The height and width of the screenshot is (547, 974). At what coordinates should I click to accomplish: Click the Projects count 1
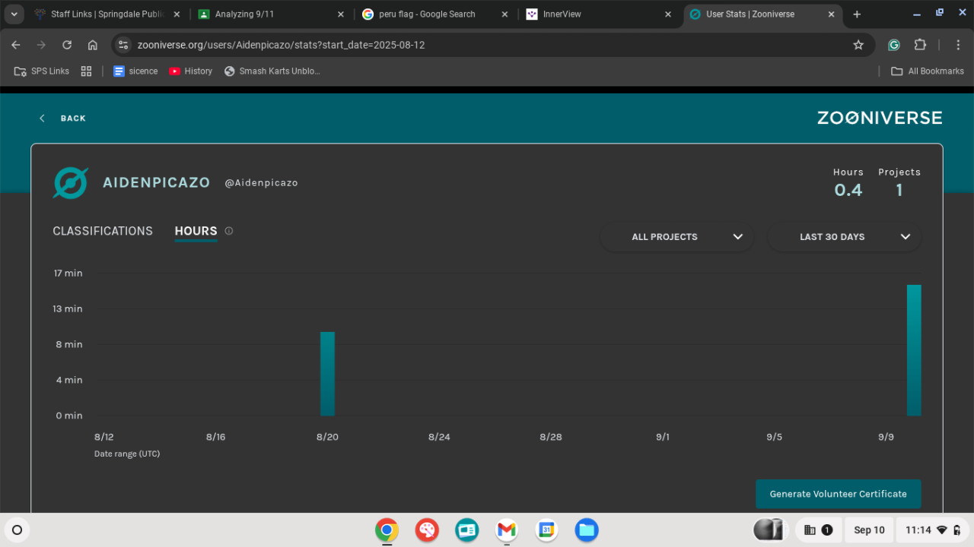[899, 190]
